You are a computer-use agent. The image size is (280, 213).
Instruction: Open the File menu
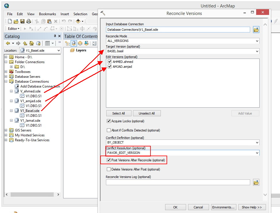coord(10,14)
